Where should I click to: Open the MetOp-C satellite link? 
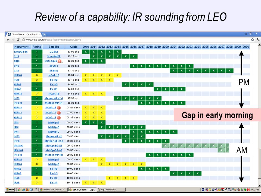coord(54,132)
